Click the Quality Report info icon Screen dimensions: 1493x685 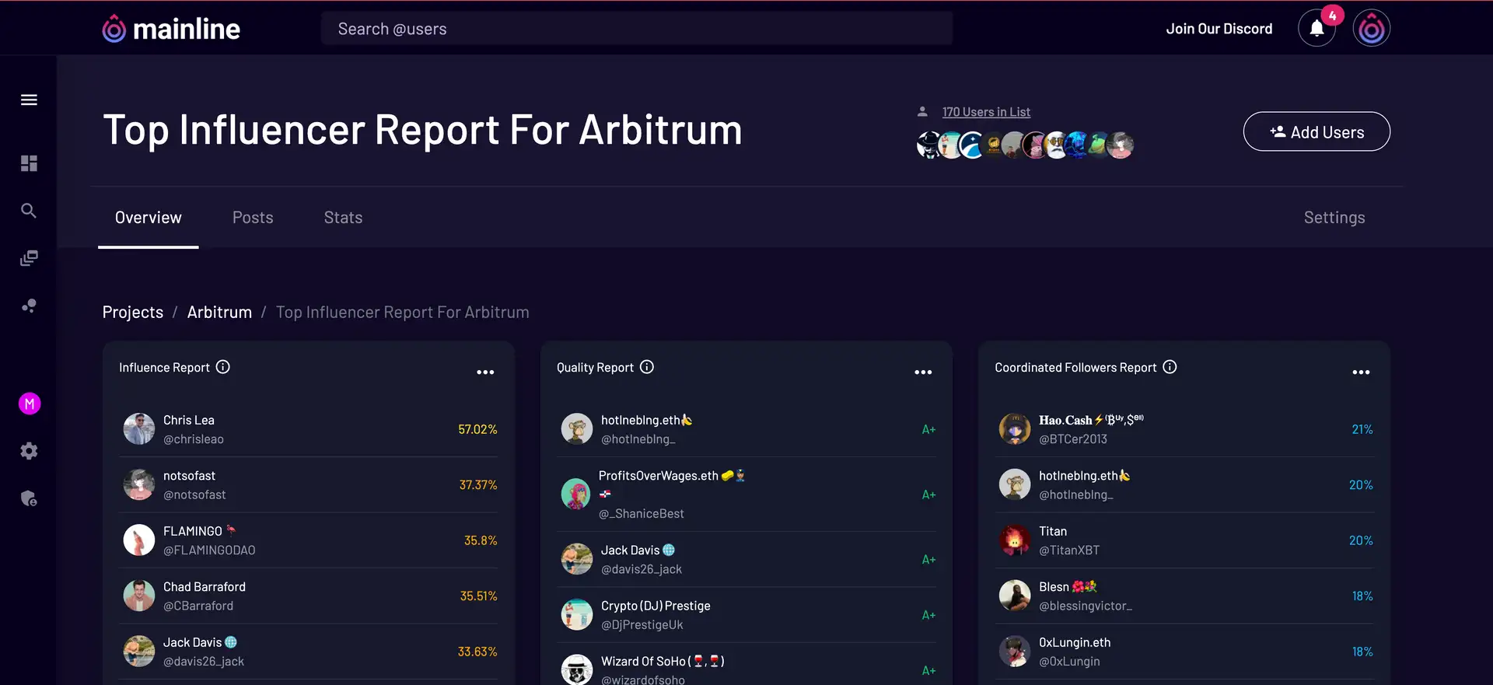pyautogui.click(x=647, y=367)
